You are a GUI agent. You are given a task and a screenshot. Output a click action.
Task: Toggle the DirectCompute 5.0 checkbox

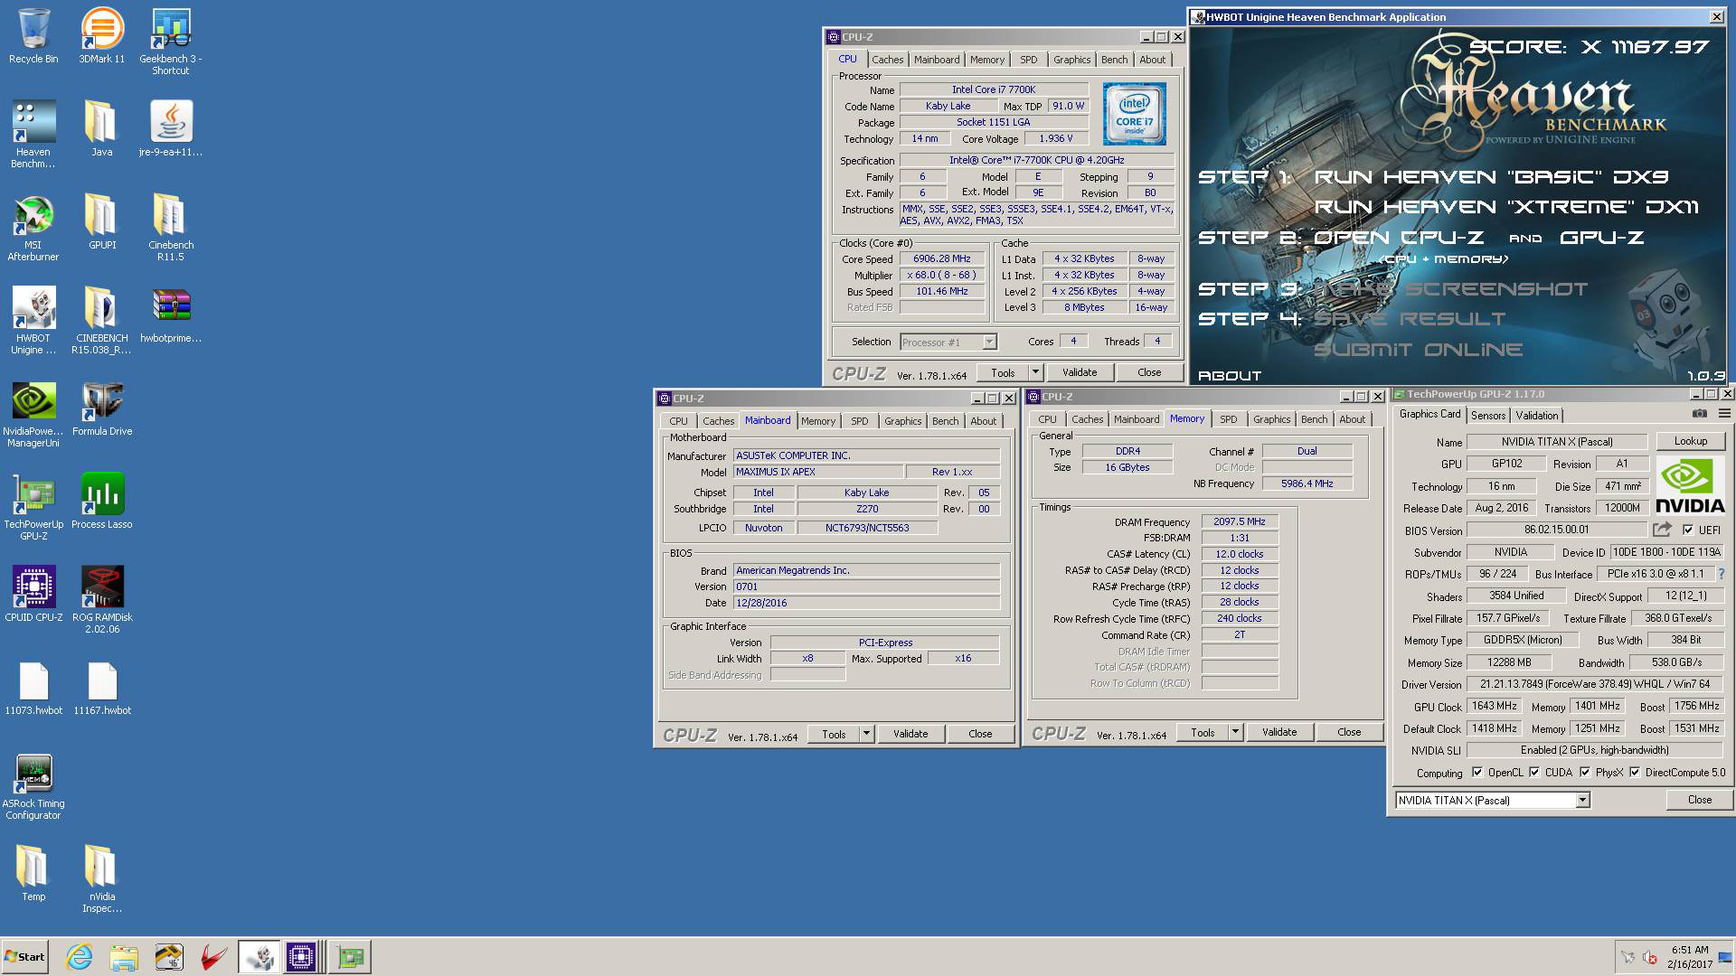point(1635,773)
